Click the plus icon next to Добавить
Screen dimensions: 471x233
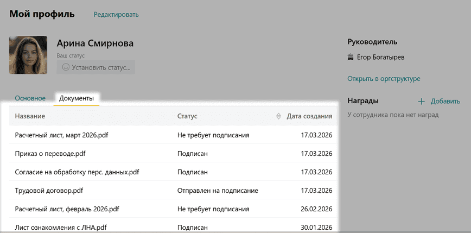(421, 101)
